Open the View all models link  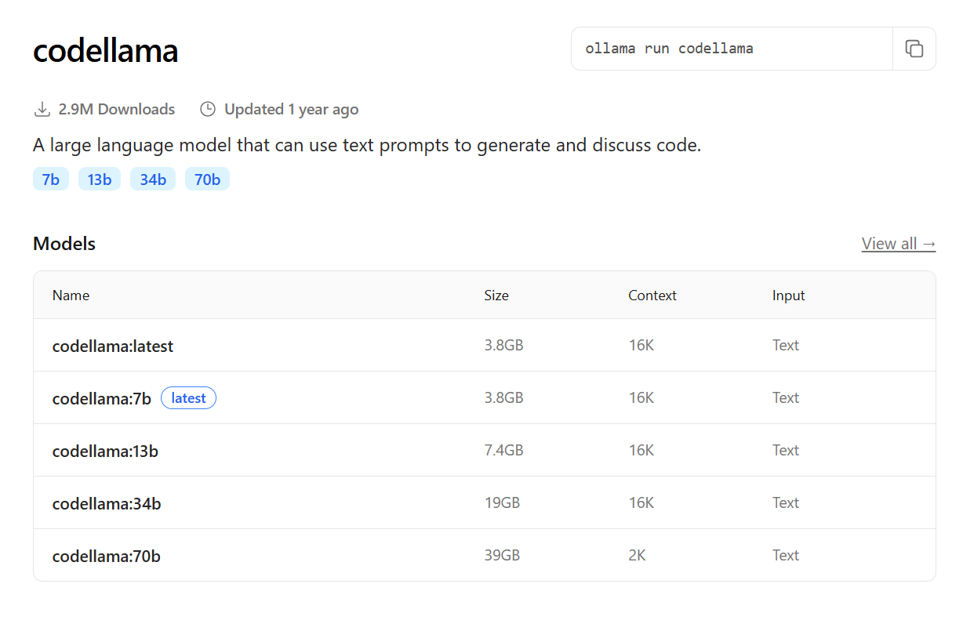pyautogui.click(x=899, y=244)
